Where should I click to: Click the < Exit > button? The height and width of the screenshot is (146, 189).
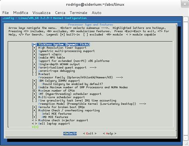(90, 133)
